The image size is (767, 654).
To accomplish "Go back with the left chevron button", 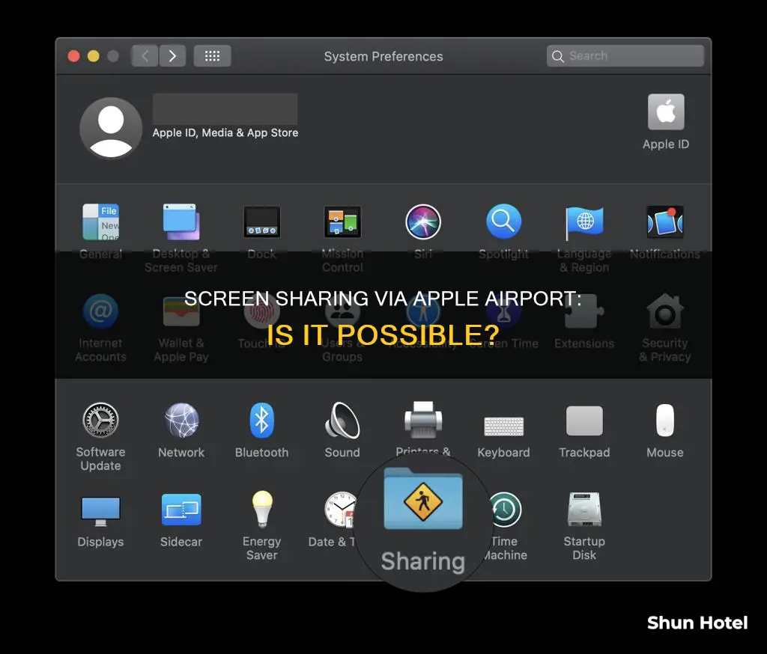I will [x=145, y=56].
